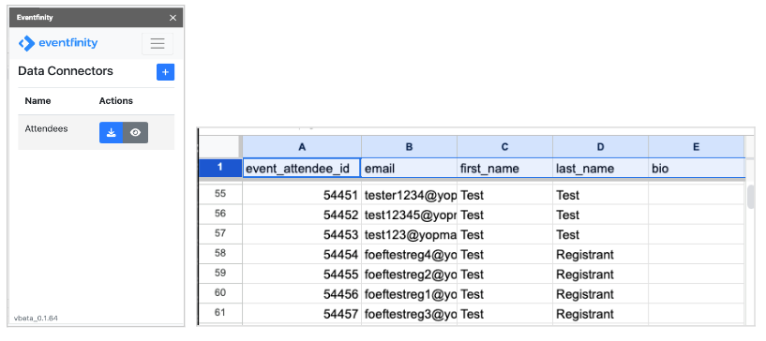Select column D header
This screenshot has width=766, height=341.
(600, 147)
